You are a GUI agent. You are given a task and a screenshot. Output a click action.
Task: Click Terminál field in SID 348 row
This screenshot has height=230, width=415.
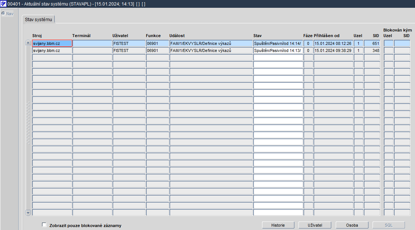click(x=92, y=50)
